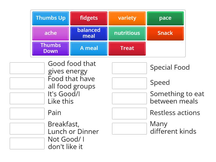Select the 'nutritious' word tile
The width and height of the screenshot is (216, 162).
[127, 33]
